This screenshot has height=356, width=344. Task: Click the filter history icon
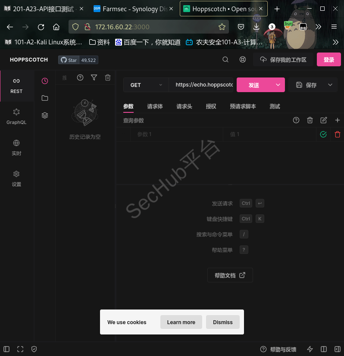coord(94,77)
